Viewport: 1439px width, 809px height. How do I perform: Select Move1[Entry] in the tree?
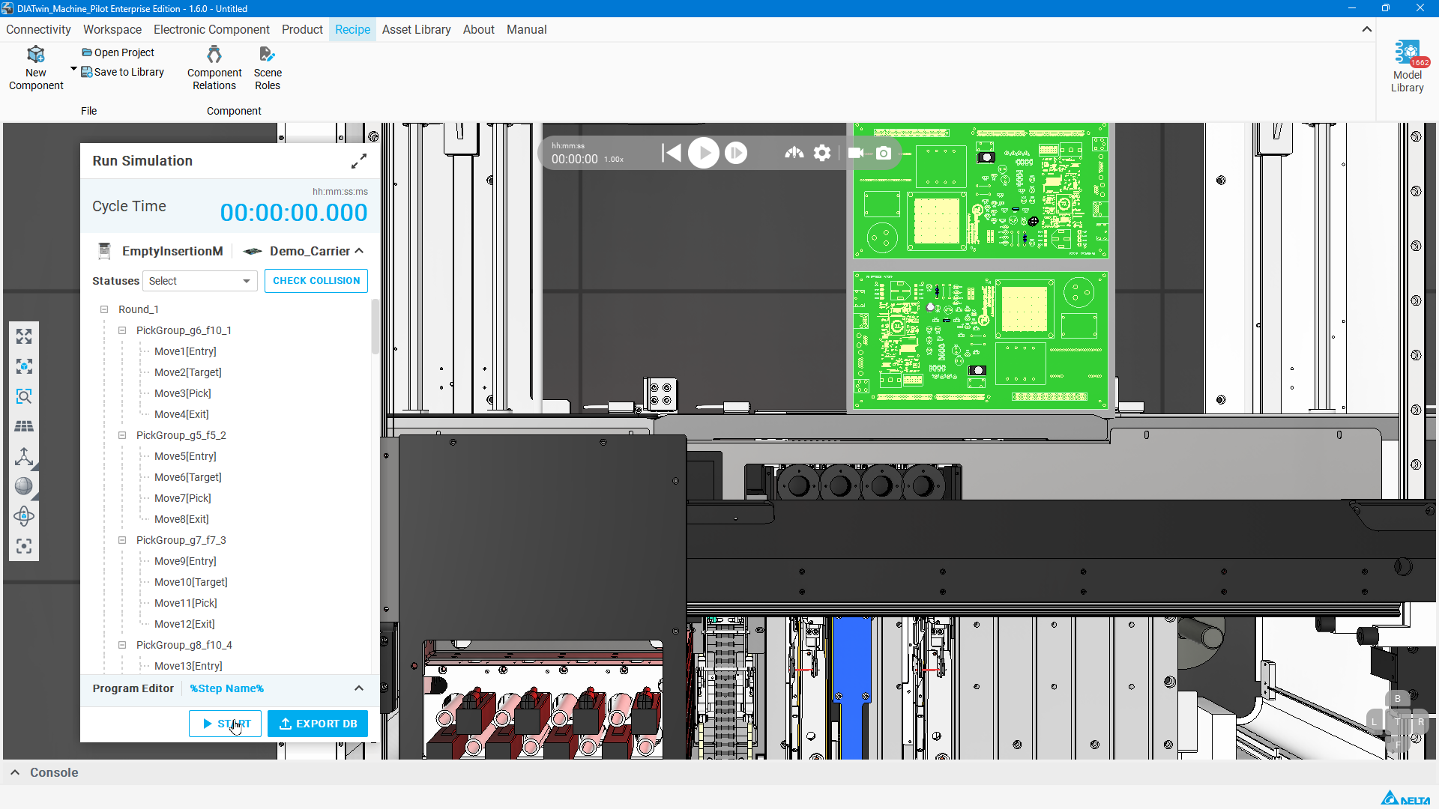[185, 351]
